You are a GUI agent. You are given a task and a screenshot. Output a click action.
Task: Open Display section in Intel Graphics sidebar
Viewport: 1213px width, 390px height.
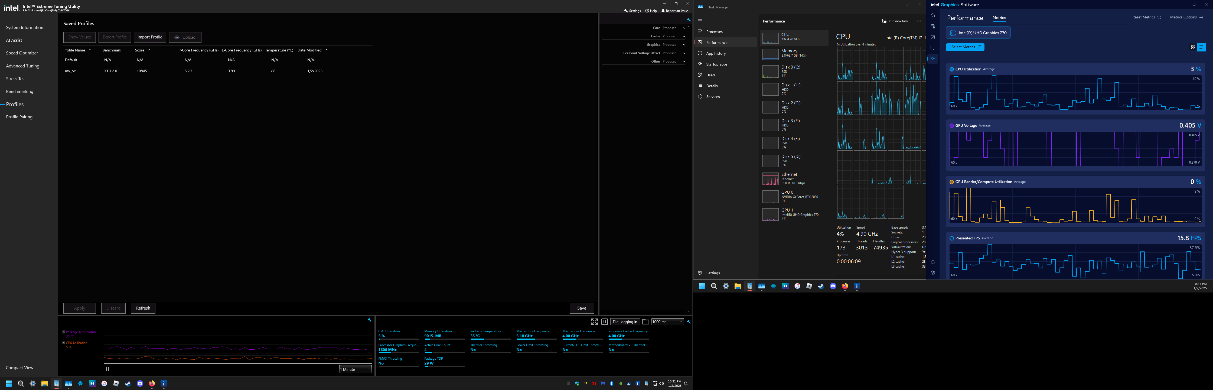pos(932,48)
